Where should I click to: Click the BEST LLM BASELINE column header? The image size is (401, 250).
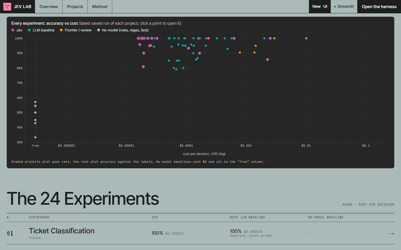(x=248, y=217)
